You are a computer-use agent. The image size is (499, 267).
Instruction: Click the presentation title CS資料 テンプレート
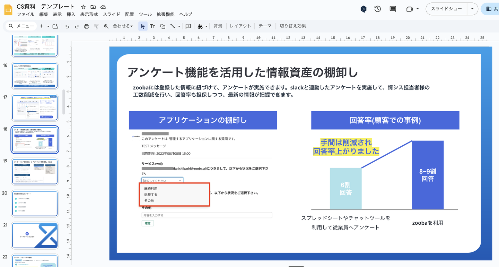pos(45,7)
